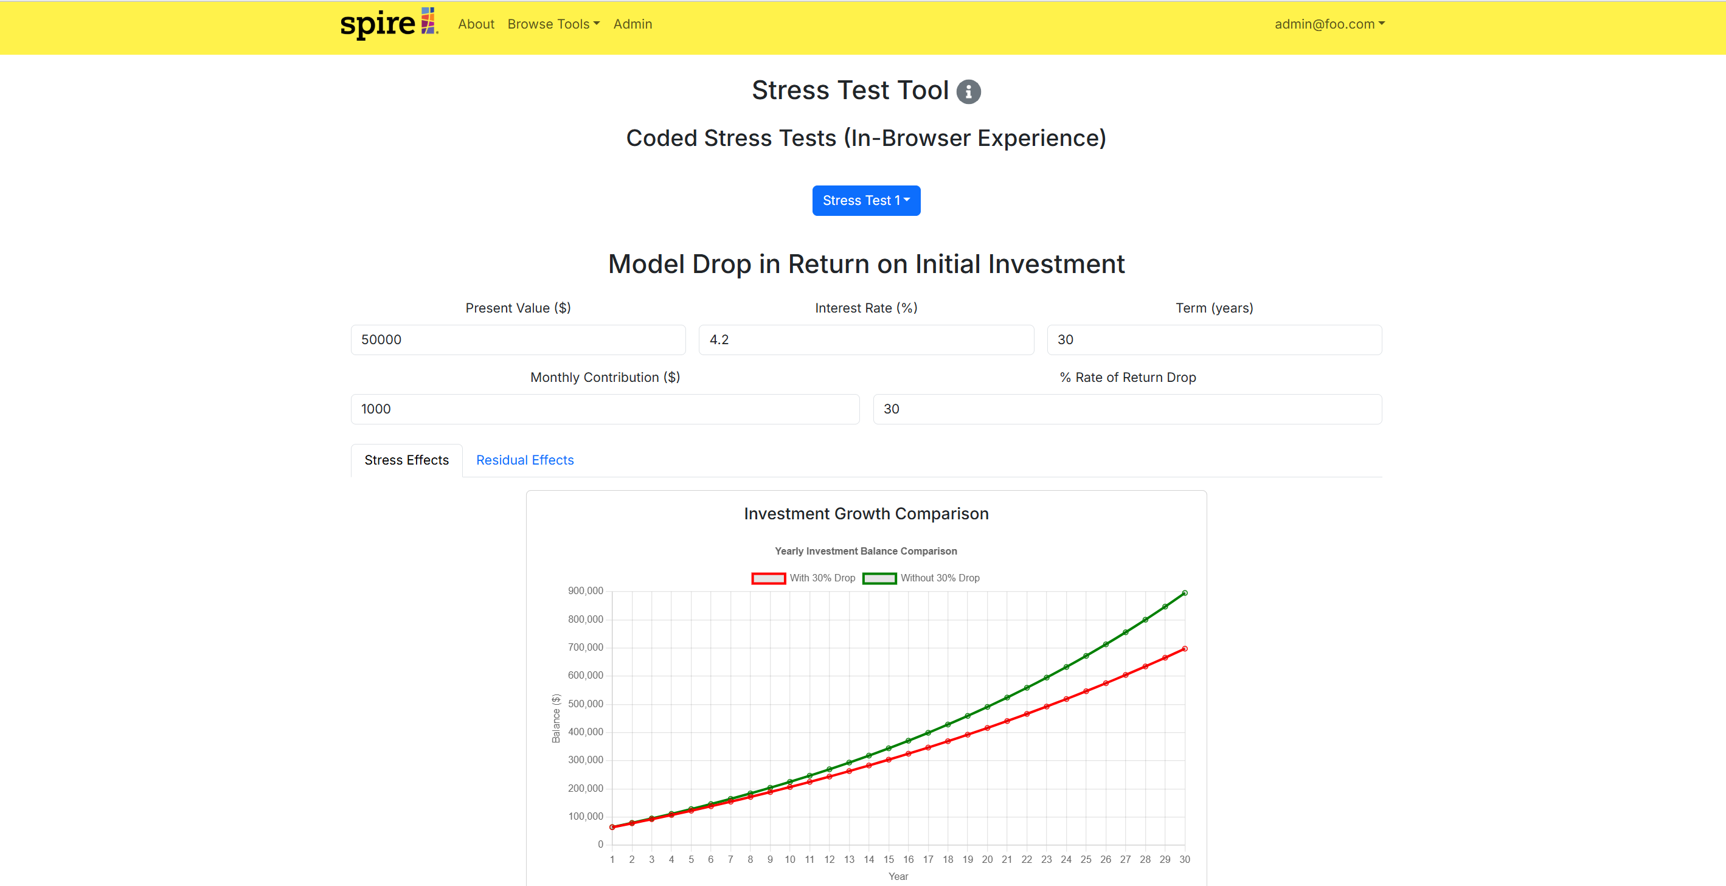1726x886 pixels.
Task: Select the Stress Effects tab
Action: click(406, 460)
